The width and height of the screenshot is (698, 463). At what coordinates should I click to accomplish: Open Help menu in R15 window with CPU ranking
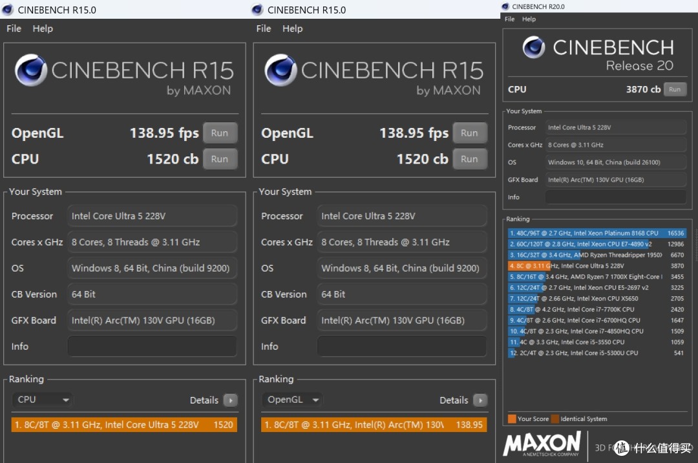[43, 28]
